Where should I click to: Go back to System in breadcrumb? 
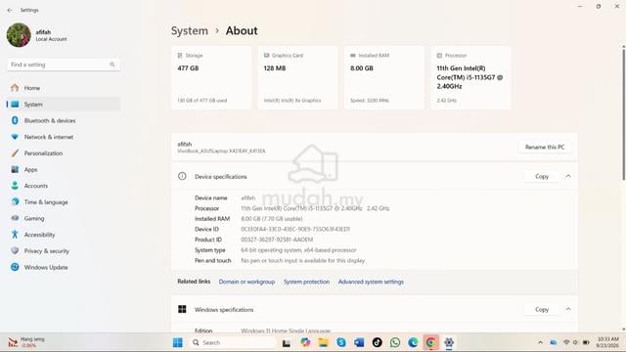[189, 30]
